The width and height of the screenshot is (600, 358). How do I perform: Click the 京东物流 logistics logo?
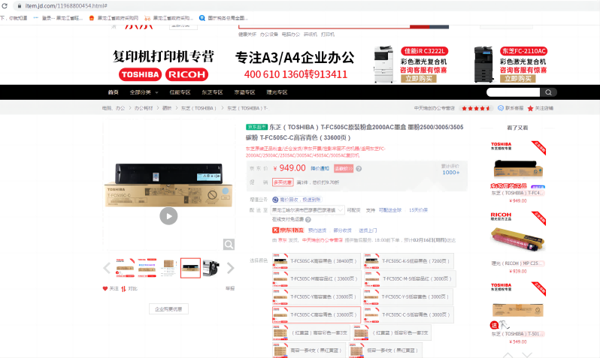(288, 230)
